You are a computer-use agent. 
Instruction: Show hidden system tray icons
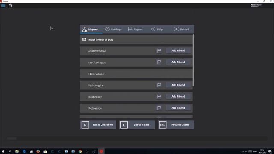click(x=243, y=151)
